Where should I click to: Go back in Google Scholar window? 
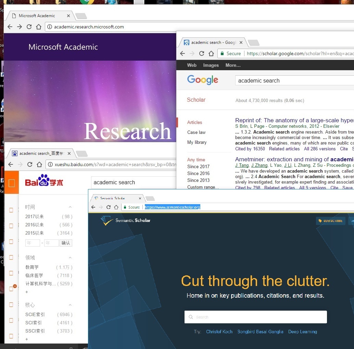pos(182,53)
